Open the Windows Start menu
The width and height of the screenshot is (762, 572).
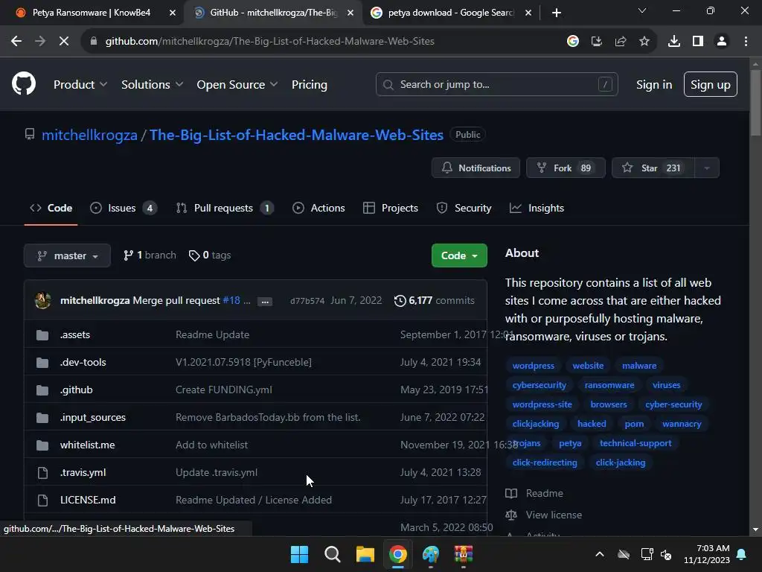point(299,554)
